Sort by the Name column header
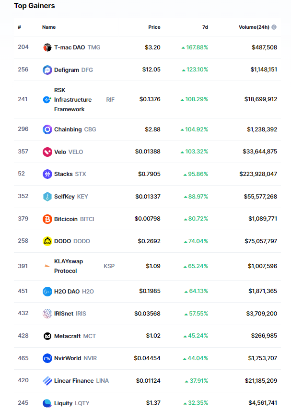Viewport: 291px width, 411px height. click(x=49, y=27)
